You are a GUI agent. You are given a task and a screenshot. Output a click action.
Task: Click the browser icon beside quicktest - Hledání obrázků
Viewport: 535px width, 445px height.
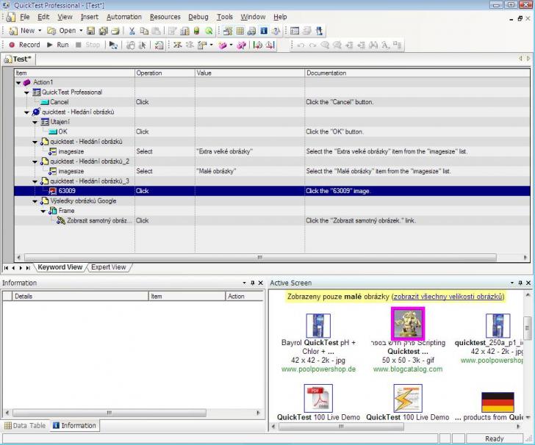coord(37,112)
